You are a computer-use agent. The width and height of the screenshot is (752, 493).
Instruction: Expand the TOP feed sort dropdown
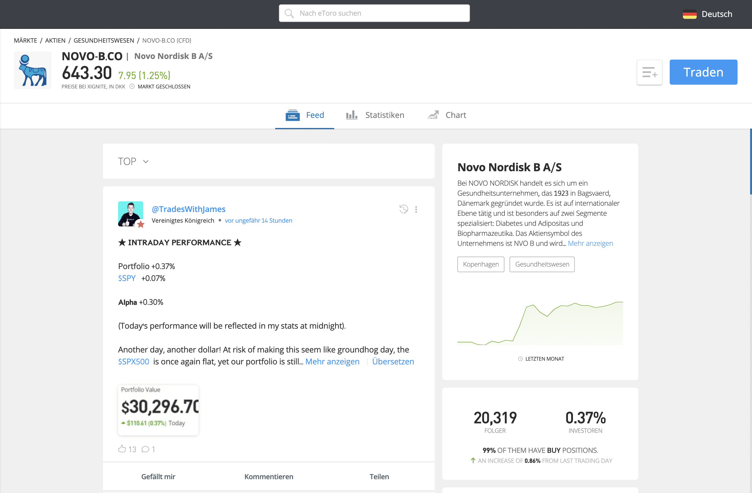coord(133,162)
